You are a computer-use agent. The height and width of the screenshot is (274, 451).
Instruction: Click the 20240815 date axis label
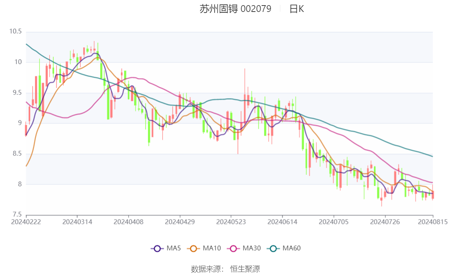[x=433, y=222]
